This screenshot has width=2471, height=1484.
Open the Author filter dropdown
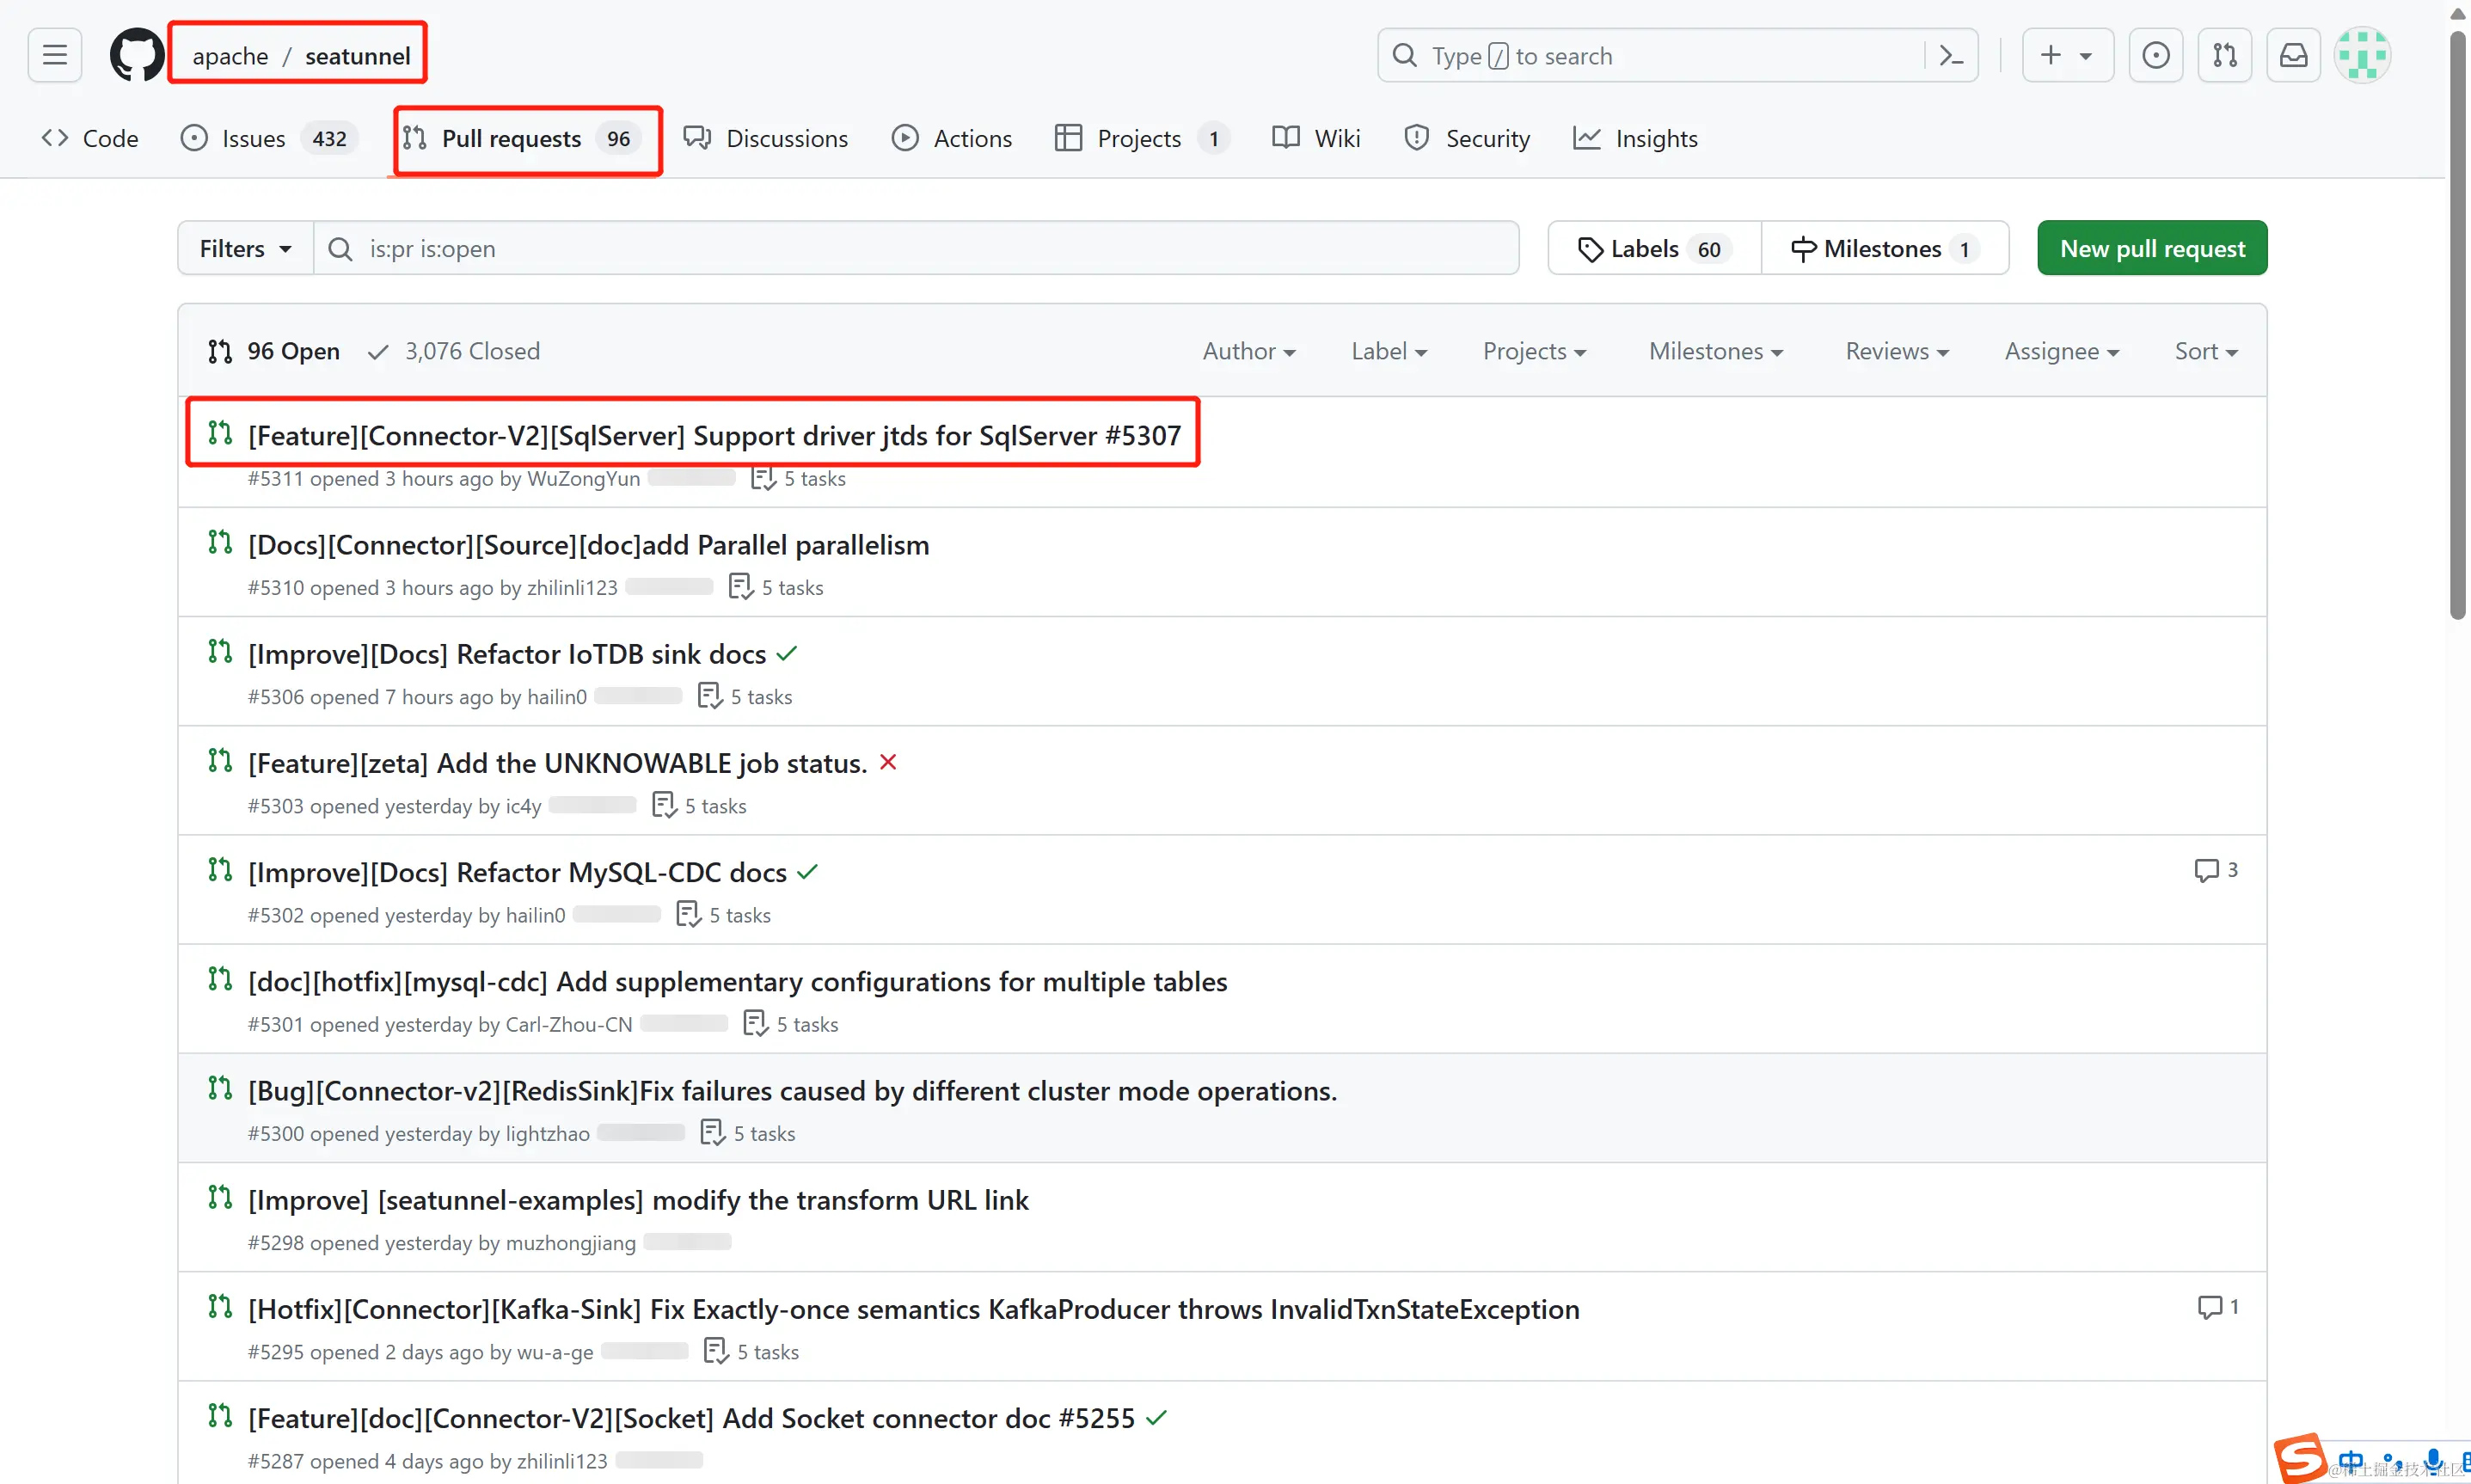point(1248,351)
